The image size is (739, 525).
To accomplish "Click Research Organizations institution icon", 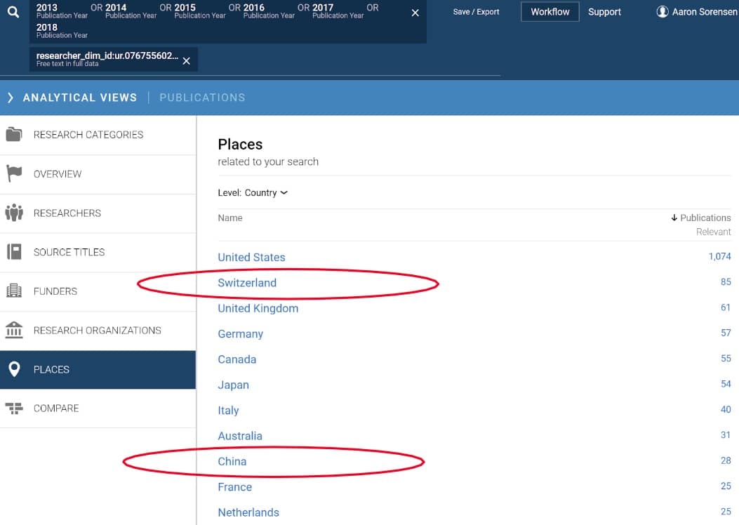I will tap(14, 330).
